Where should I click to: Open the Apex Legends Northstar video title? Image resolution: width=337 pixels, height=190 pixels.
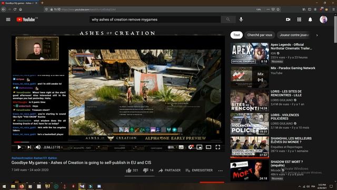pos(291,46)
